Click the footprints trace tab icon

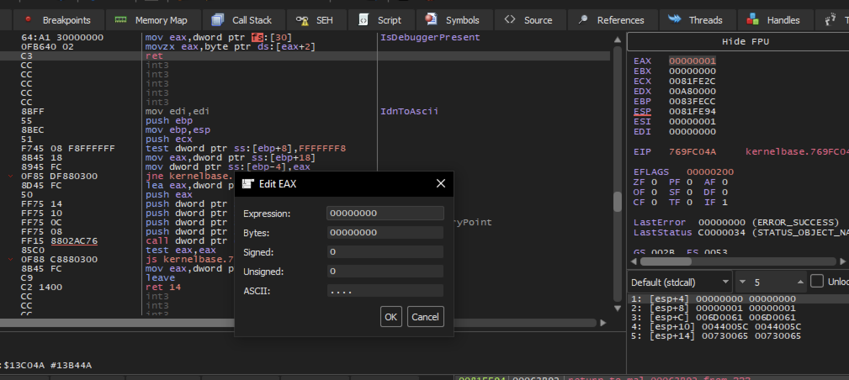830,20
